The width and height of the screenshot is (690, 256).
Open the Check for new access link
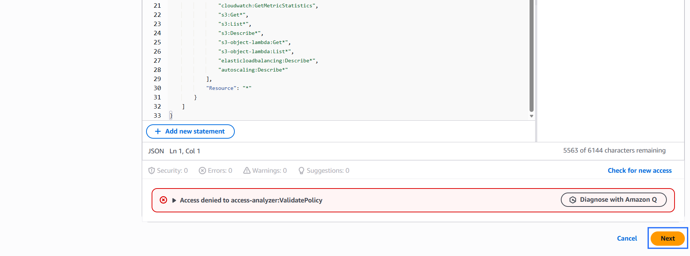(639, 171)
